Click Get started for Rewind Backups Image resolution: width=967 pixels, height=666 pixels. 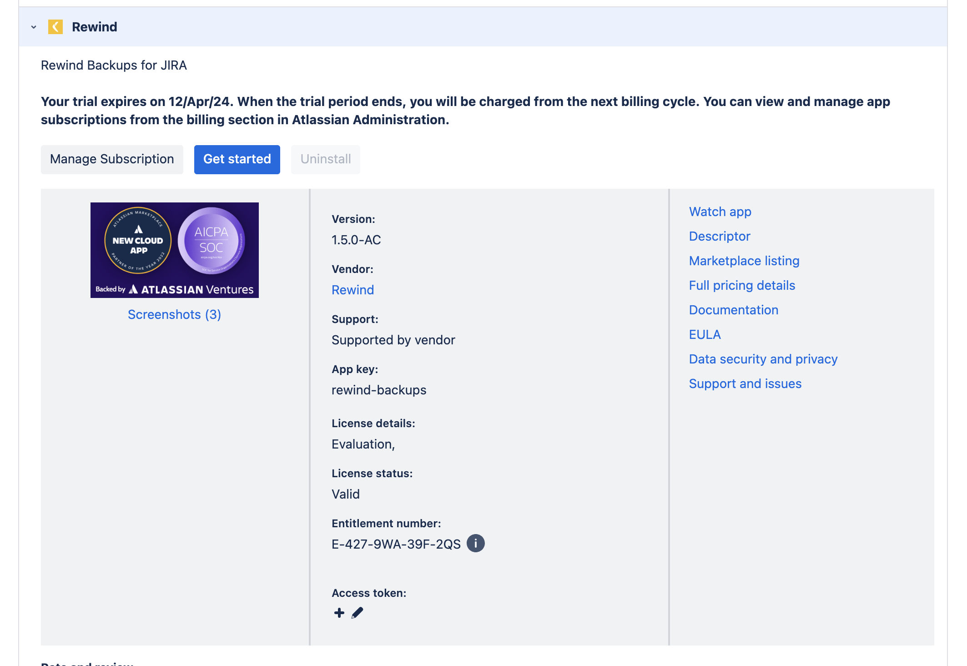(x=237, y=159)
